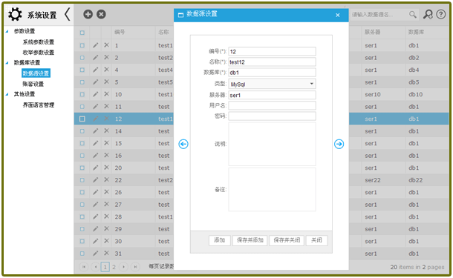Go to previous record with left arrow
This screenshot has width=453, height=278.
coord(183,144)
